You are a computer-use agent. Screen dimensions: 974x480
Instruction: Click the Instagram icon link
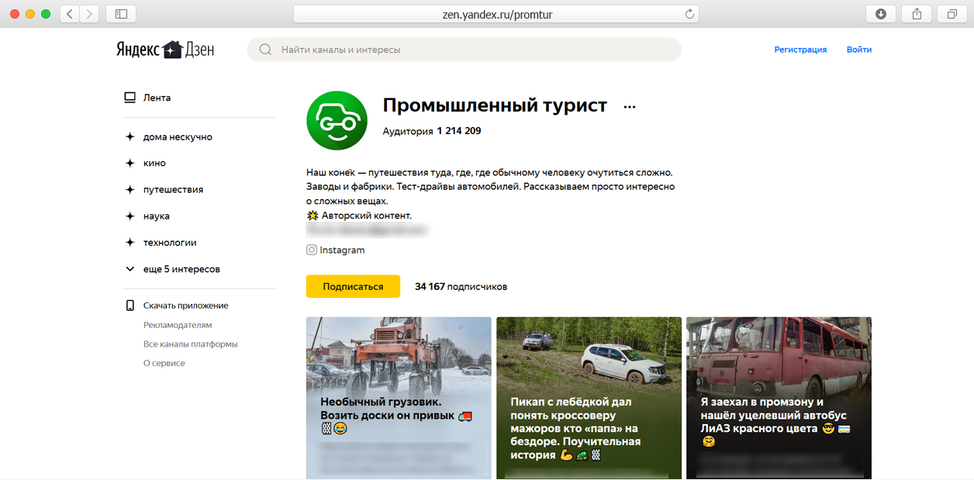(312, 250)
